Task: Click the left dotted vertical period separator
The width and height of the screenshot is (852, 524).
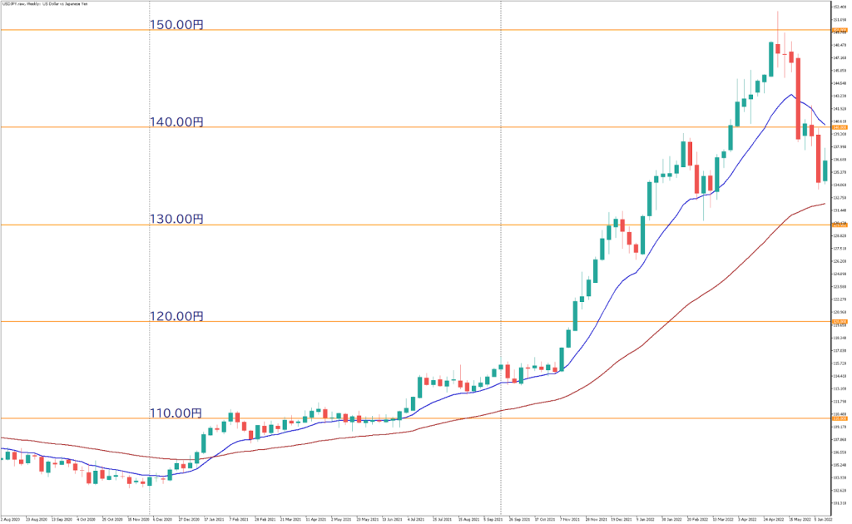Action: 150,250
